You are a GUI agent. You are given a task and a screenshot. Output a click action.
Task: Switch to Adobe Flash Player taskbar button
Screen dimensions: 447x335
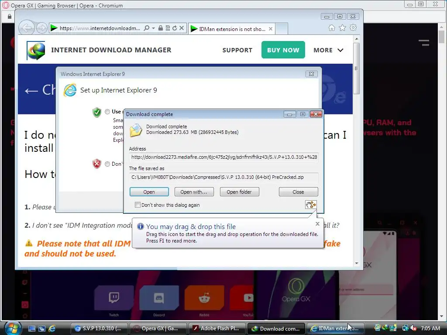click(217, 328)
